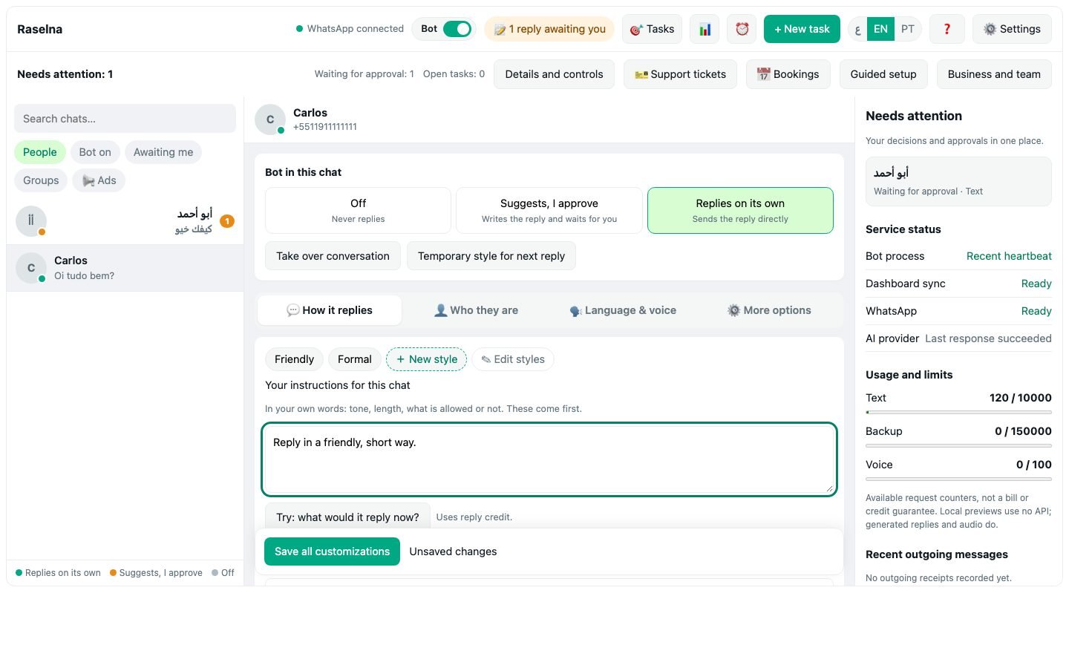
Task: Filter chats by Bot on
Action: pyautogui.click(x=95, y=152)
